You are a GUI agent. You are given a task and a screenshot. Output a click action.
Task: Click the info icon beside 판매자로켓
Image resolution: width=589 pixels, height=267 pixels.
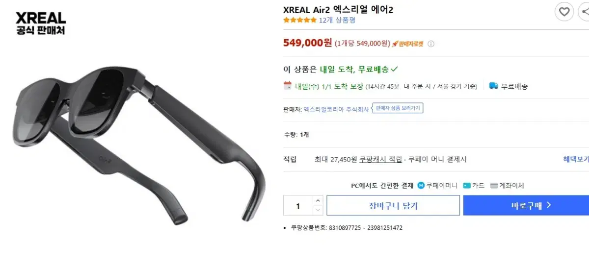[x=431, y=44]
